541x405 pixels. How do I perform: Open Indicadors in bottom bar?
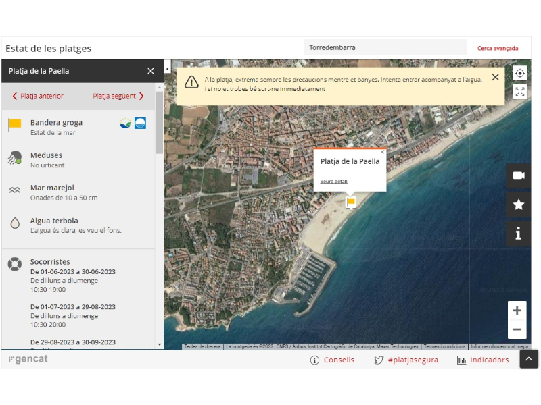pos(483,360)
